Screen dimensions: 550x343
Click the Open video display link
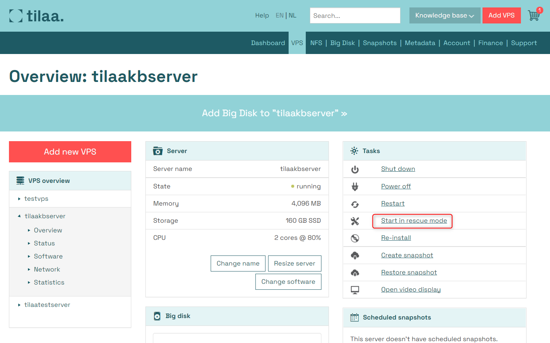pyautogui.click(x=411, y=289)
